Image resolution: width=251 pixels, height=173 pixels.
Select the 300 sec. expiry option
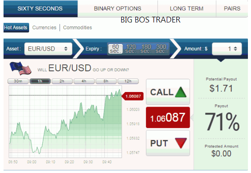pyautogui.click(x=161, y=49)
